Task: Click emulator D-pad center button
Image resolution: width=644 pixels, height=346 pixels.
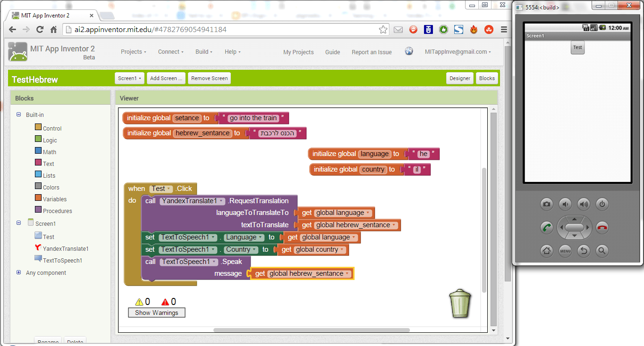Action: [574, 228]
